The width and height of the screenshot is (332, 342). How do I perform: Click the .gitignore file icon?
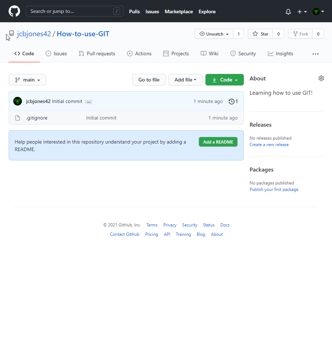click(18, 118)
